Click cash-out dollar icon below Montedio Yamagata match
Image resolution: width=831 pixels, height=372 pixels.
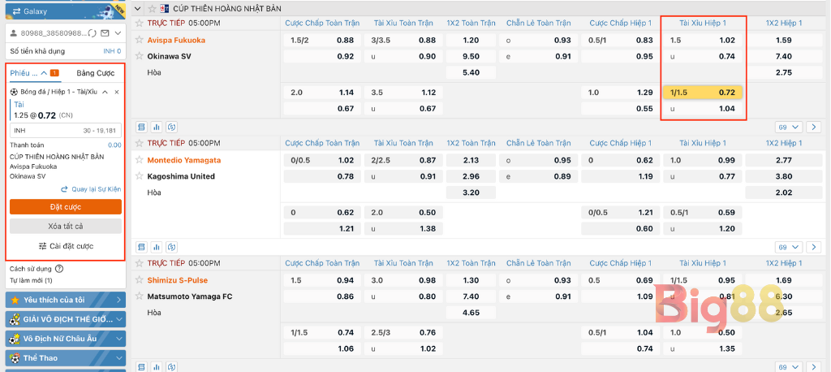pos(171,247)
